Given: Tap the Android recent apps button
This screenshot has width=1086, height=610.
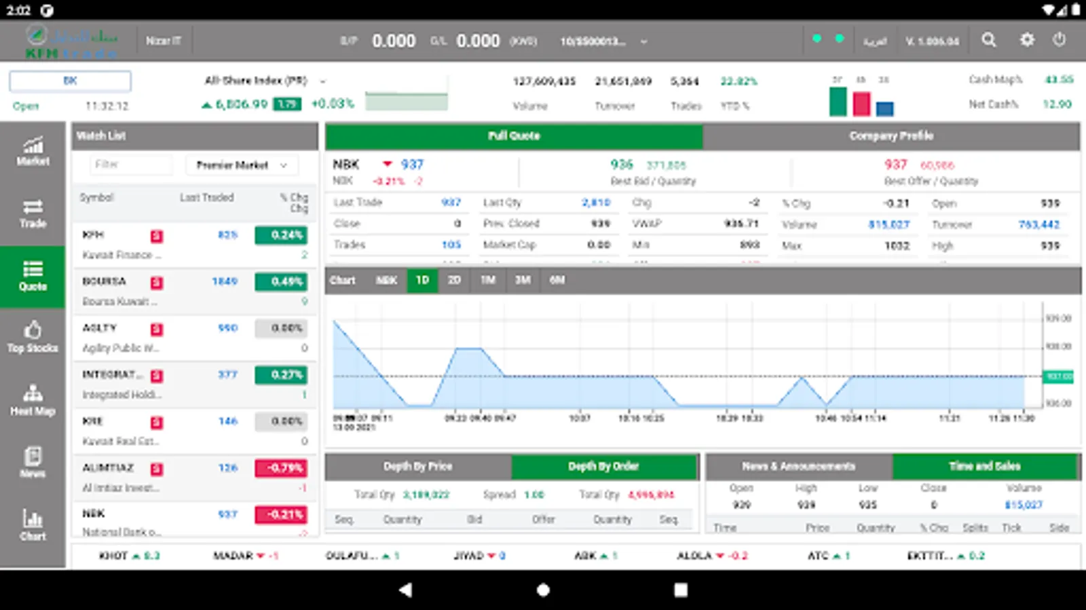Looking at the screenshot, I should (681, 590).
